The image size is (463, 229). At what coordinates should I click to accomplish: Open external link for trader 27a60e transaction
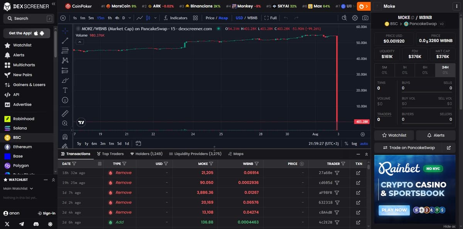click(x=358, y=173)
